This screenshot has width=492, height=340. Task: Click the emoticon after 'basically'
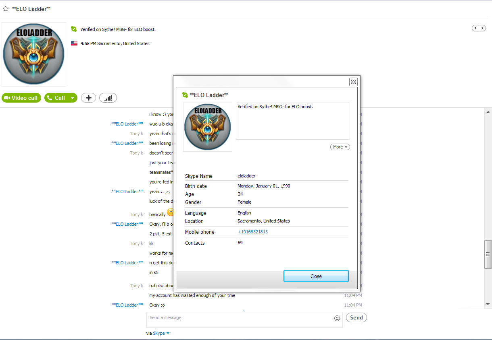(171, 212)
